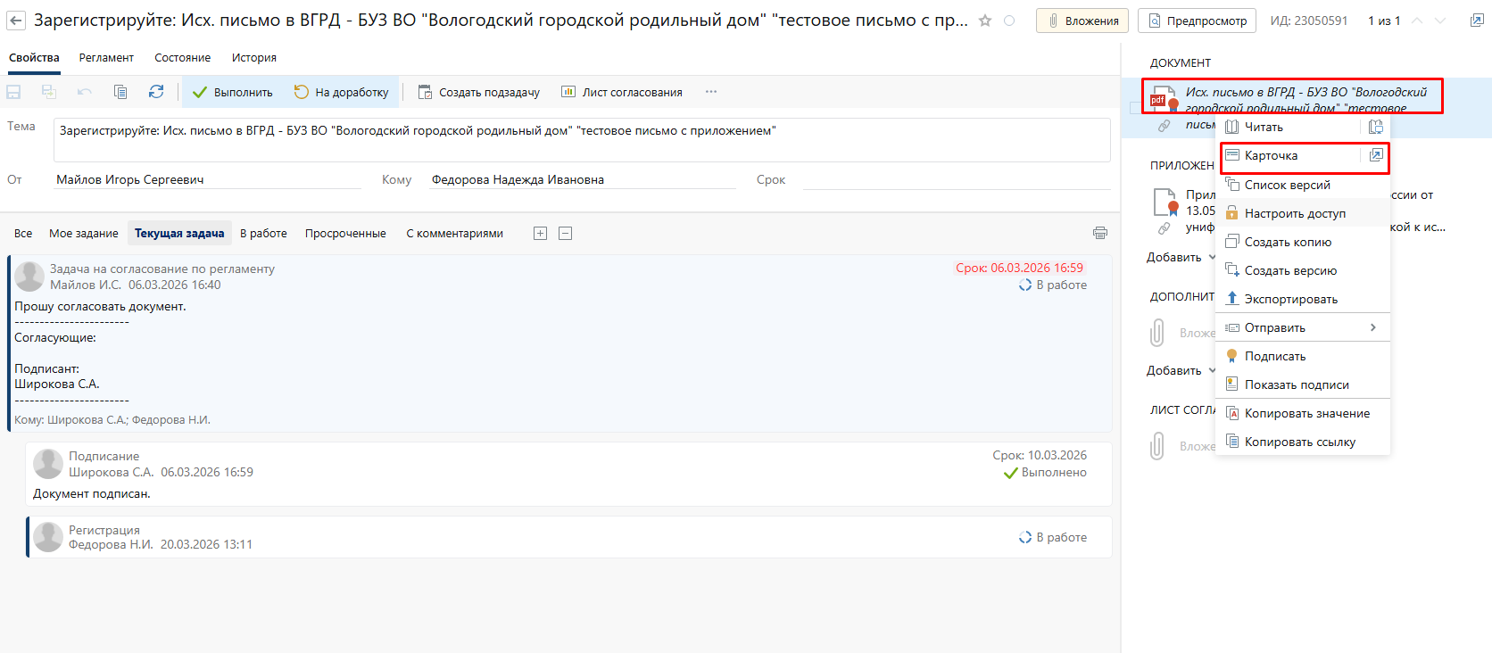The image size is (1492, 653).
Task: Collapse all task threads with minus icon
Action: click(x=565, y=233)
